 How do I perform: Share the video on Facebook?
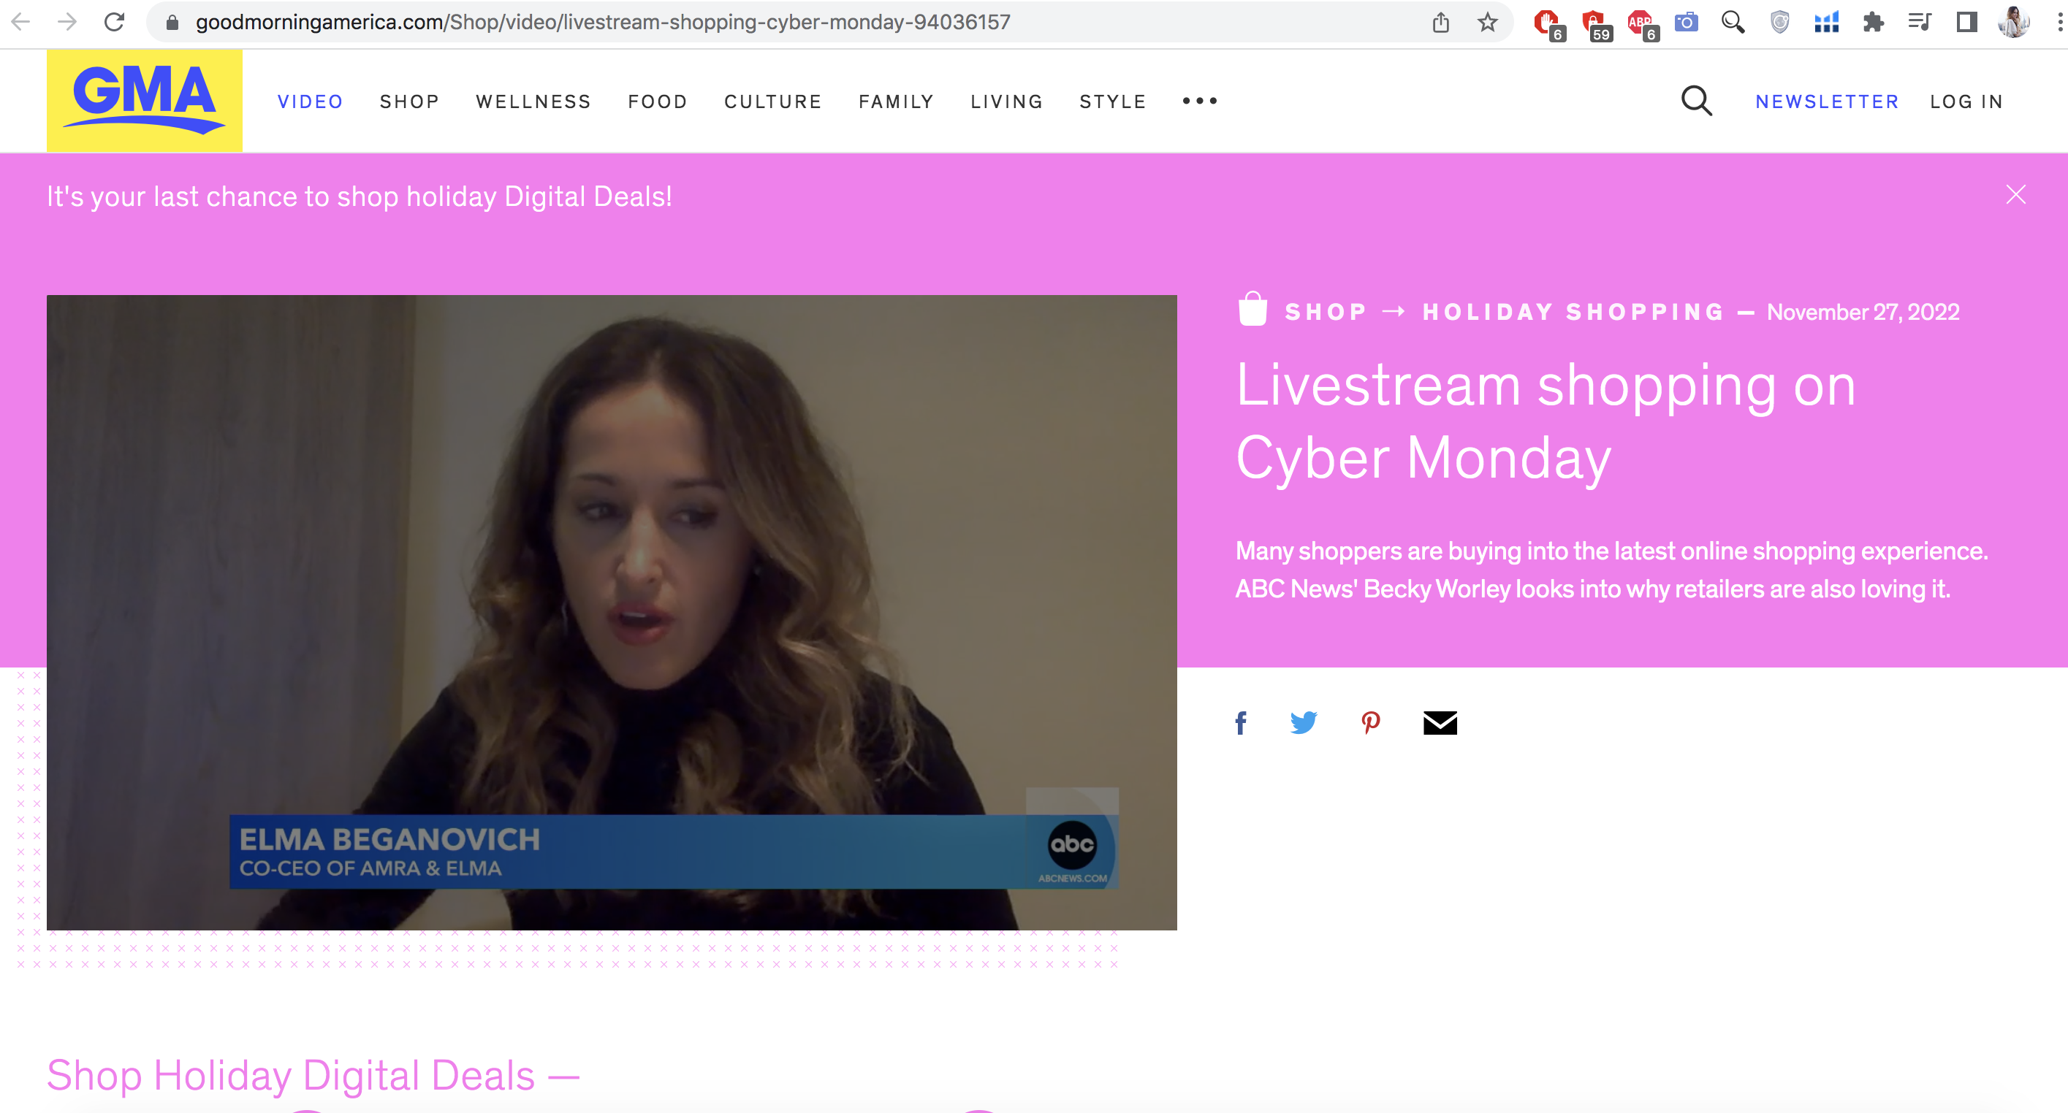pyautogui.click(x=1240, y=723)
